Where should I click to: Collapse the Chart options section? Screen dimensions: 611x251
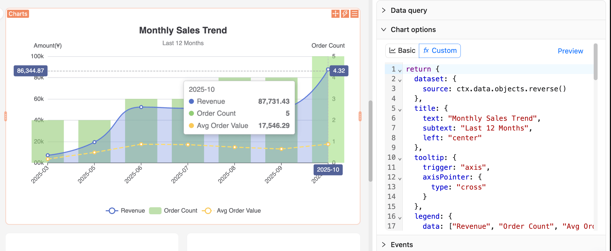coord(413,29)
